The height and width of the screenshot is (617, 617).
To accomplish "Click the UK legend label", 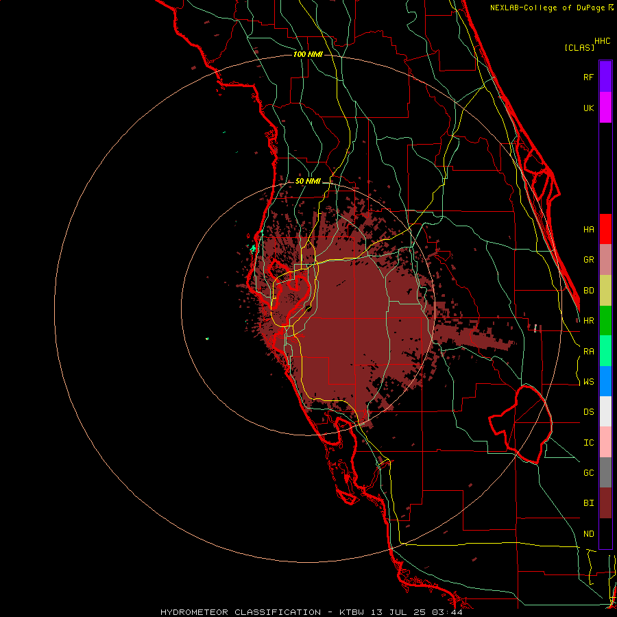I will (x=588, y=108).
